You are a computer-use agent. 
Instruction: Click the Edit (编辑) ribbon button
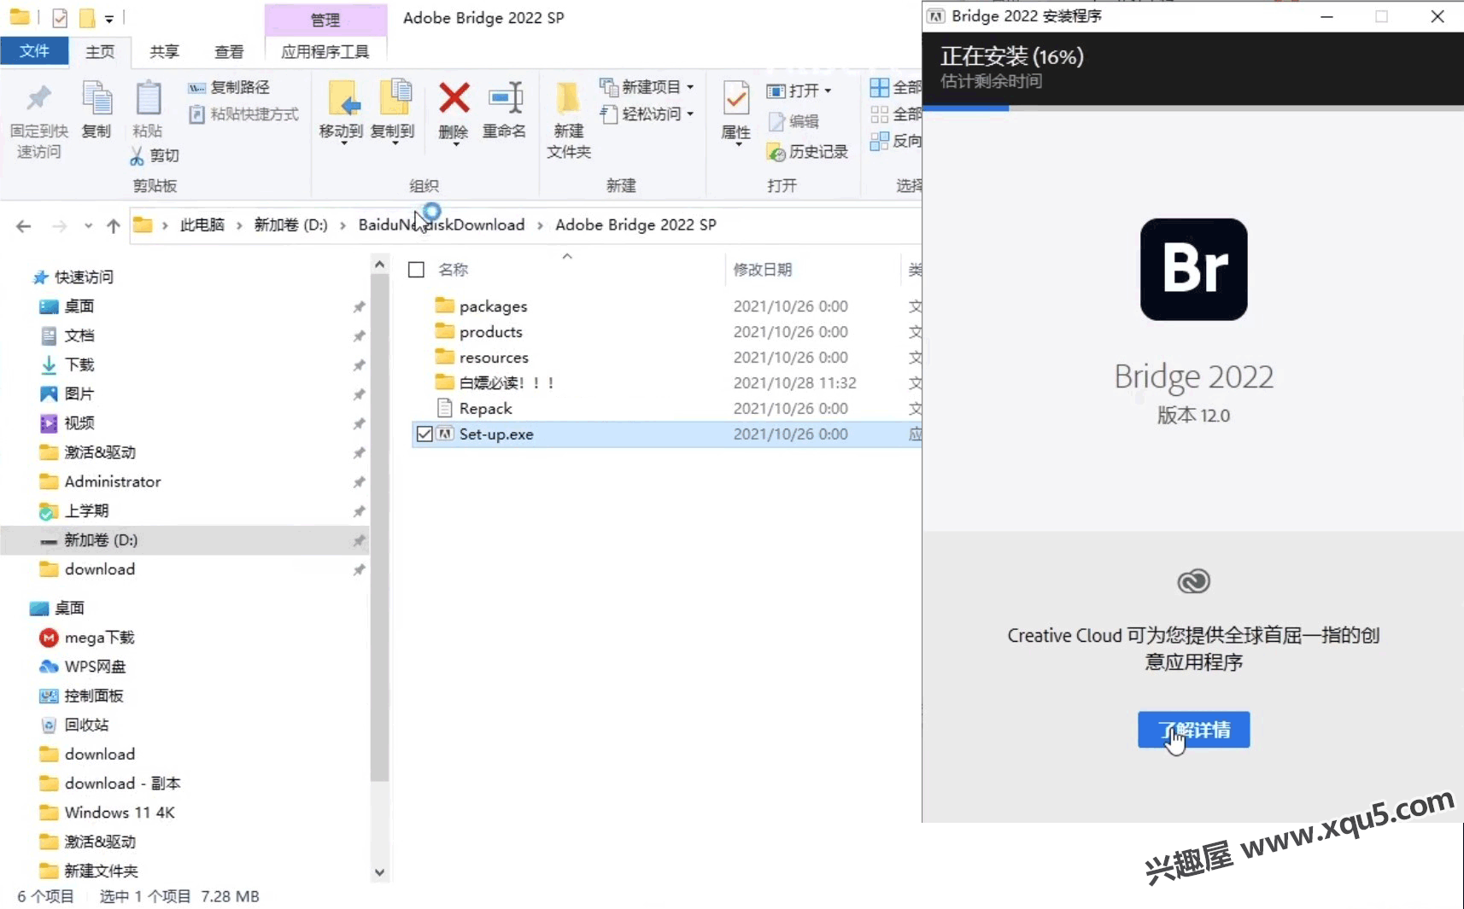(793, 121)
